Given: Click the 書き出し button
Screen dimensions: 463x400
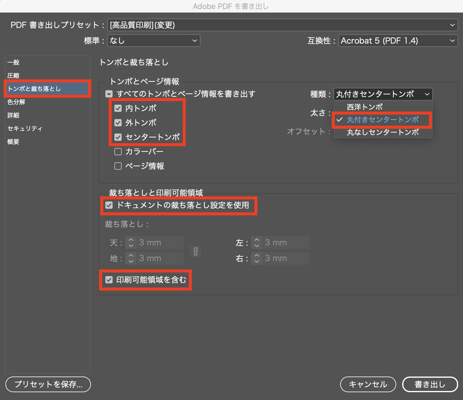Looking at the screenshot, I should [x=430, y=384].
